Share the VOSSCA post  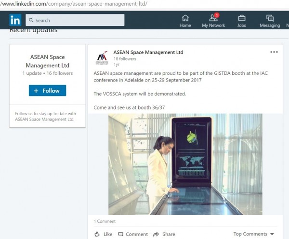coord(164,234)
